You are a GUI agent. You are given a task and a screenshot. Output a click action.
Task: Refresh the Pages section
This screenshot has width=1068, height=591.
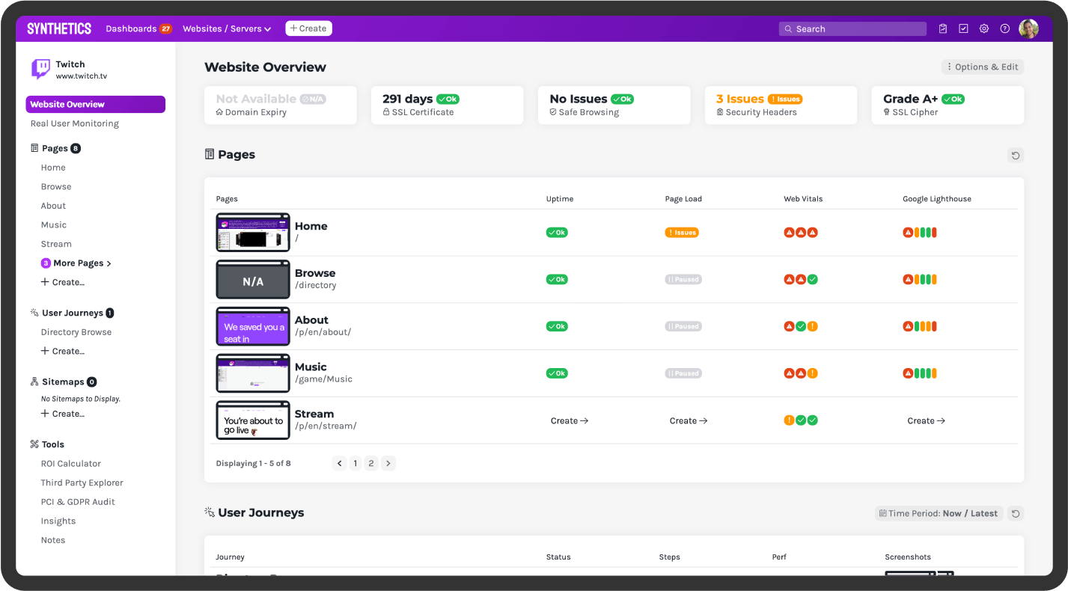[1016, 156]
